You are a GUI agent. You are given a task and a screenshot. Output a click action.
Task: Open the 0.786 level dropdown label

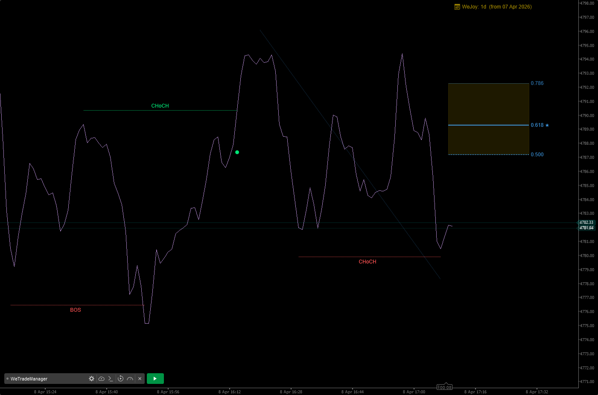tap(537, 83)
